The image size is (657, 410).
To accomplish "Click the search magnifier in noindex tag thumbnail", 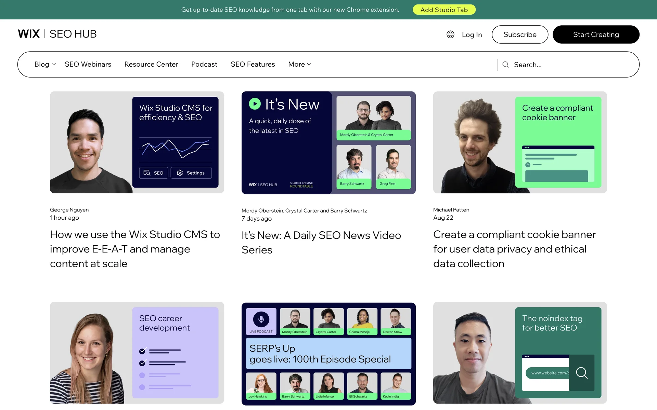I will (x=581, y=373).
